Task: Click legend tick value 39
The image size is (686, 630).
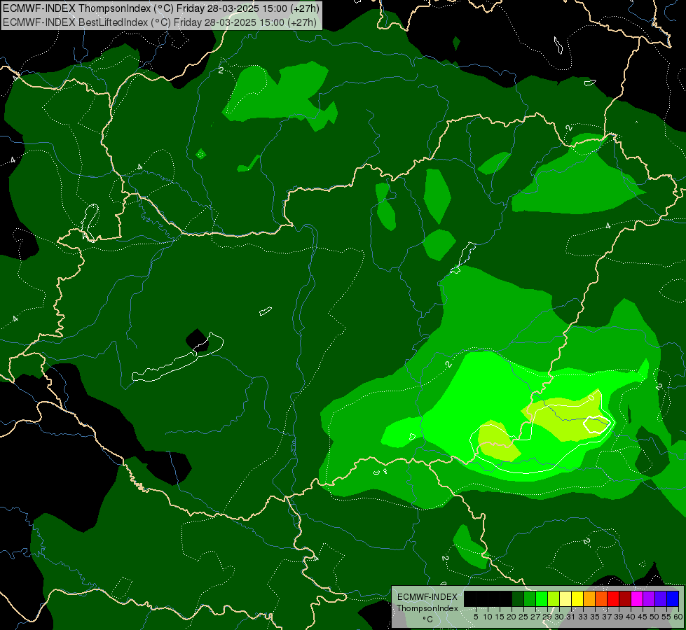Action: [619, 617]
